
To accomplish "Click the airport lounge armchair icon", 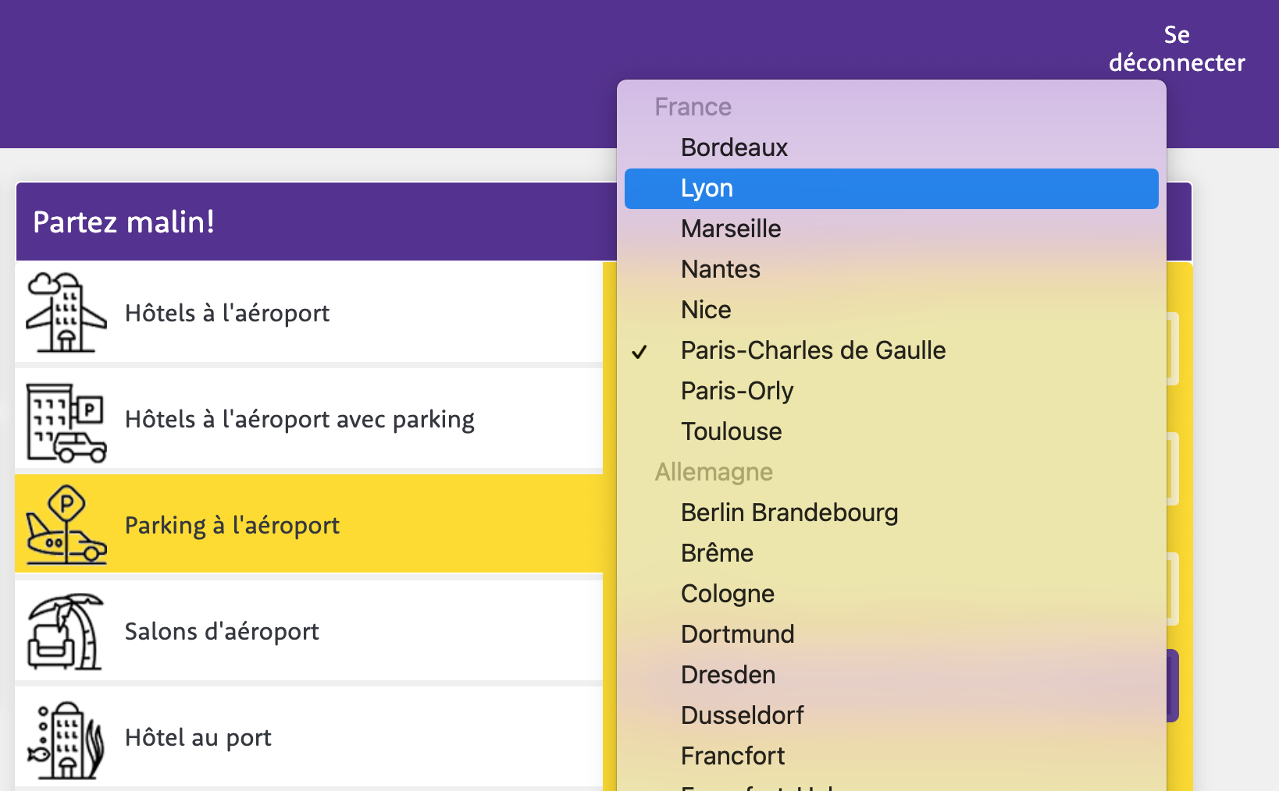I will (x=66, y=632).
